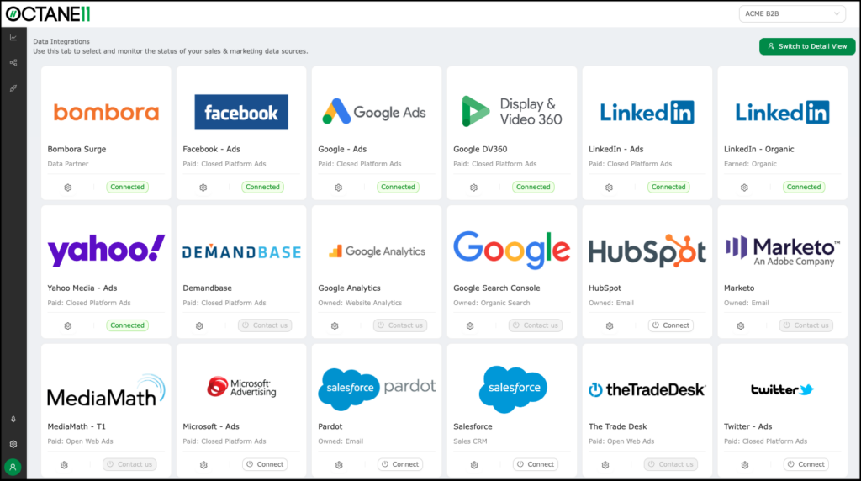Connect the Twitter - Ads integration
This screenshot has width=861, height=481.
coord(806,464)
